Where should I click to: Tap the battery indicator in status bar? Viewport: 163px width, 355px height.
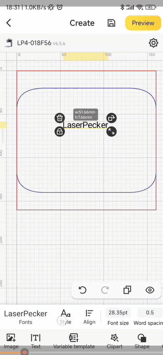coord(150,8)
